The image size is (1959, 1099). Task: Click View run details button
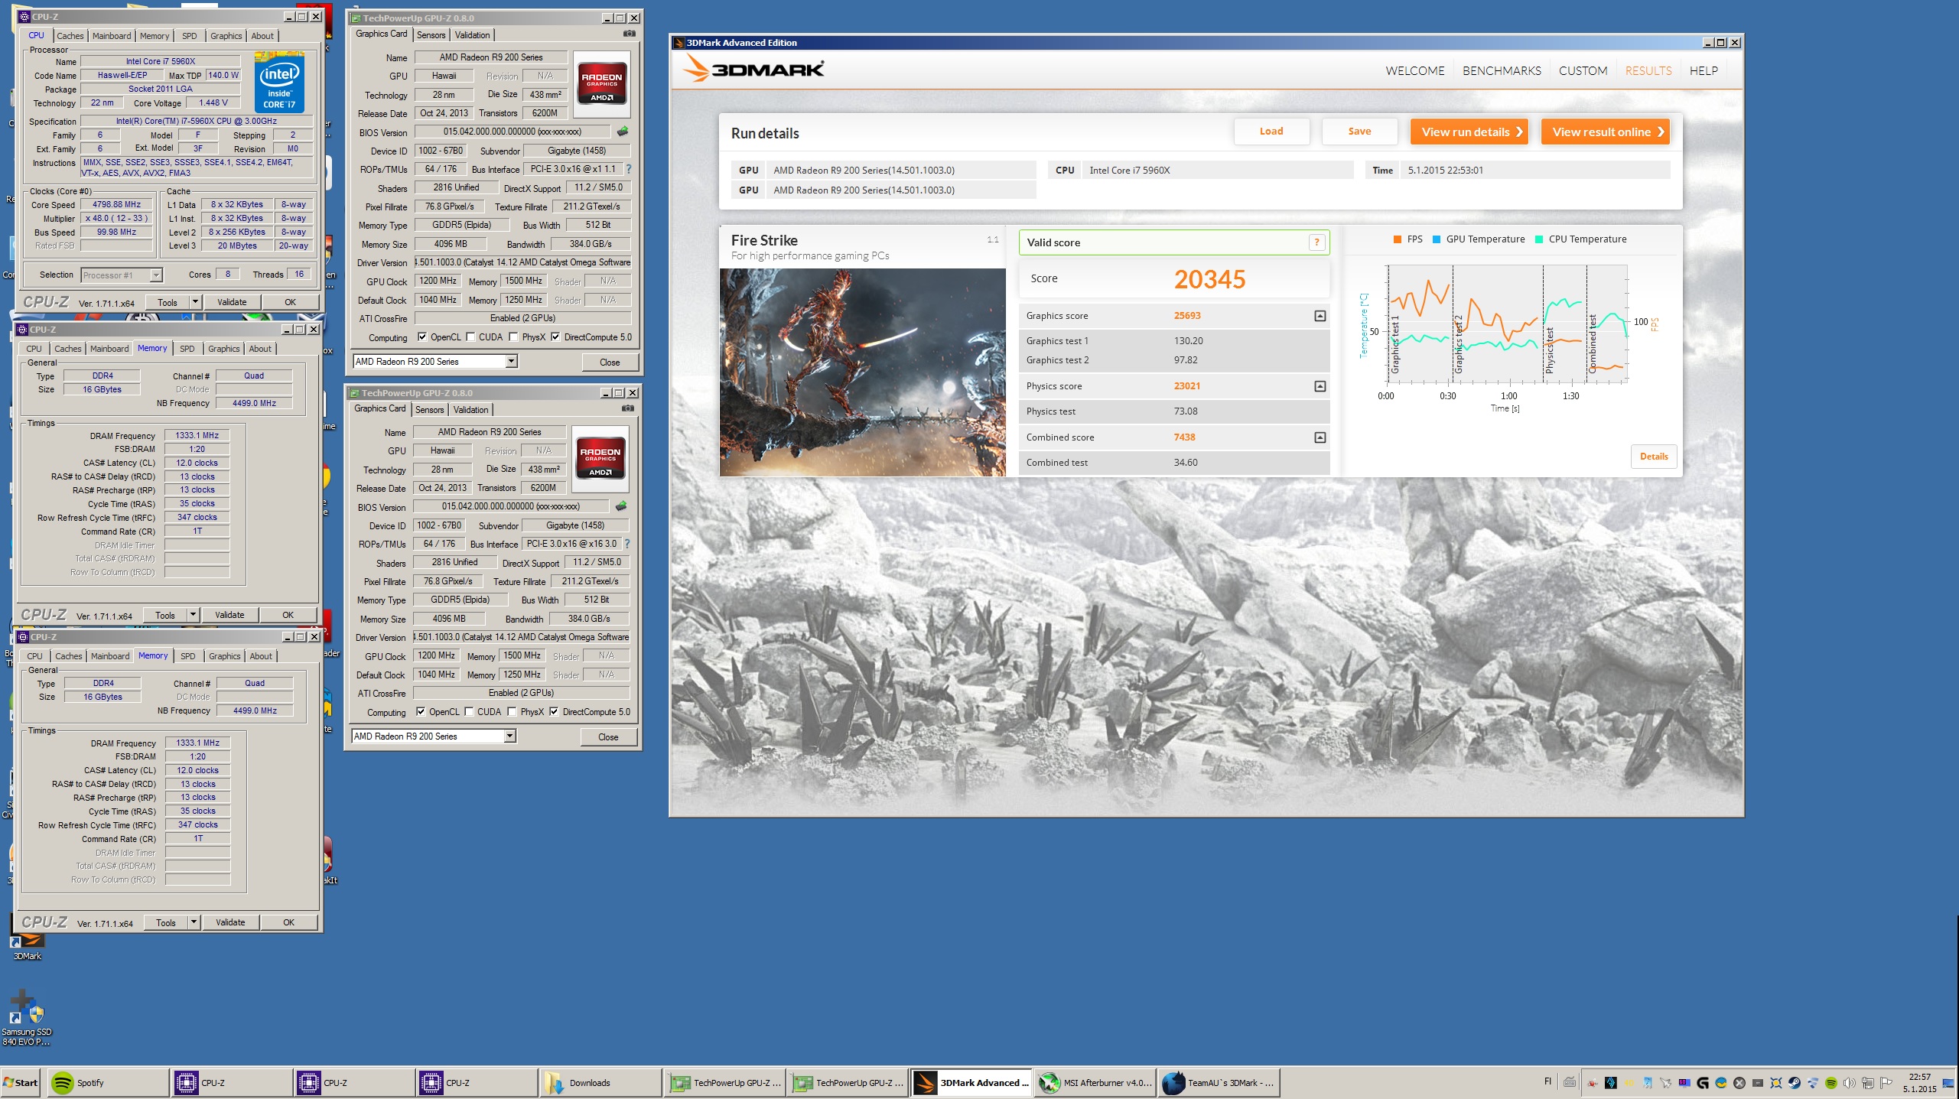click(x=1469, y=132)
